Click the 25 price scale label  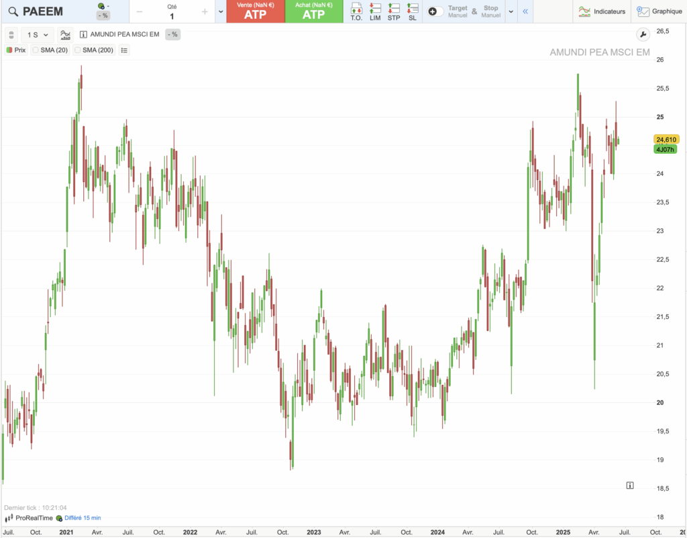click(660, 117)
